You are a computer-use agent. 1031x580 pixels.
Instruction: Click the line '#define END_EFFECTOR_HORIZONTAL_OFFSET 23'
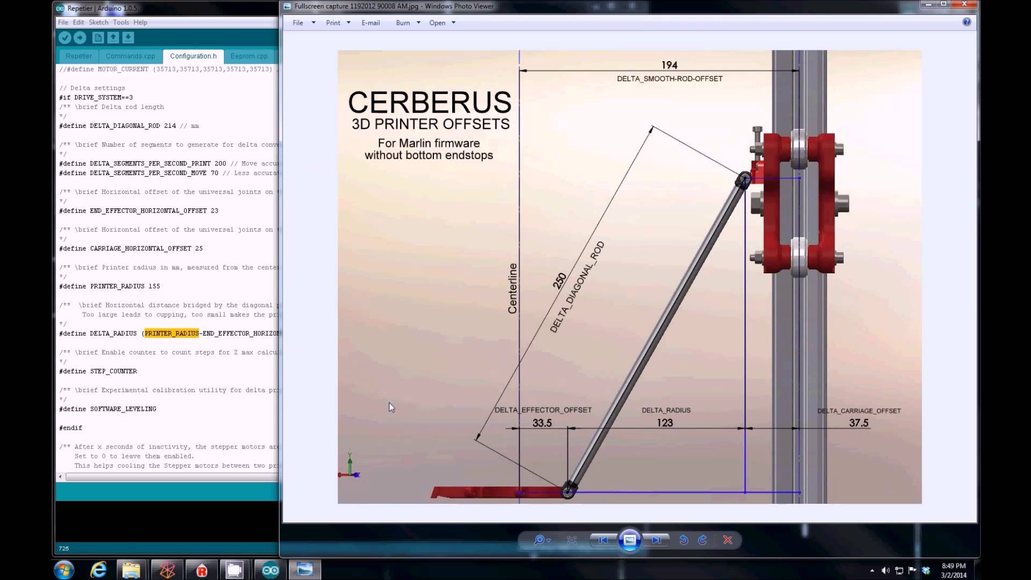(139, 211)
